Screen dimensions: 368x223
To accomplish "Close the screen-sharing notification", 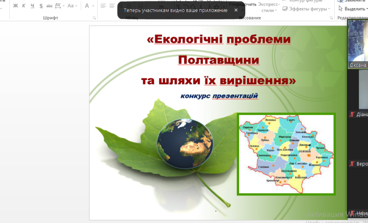I will (x=236, y=10).
